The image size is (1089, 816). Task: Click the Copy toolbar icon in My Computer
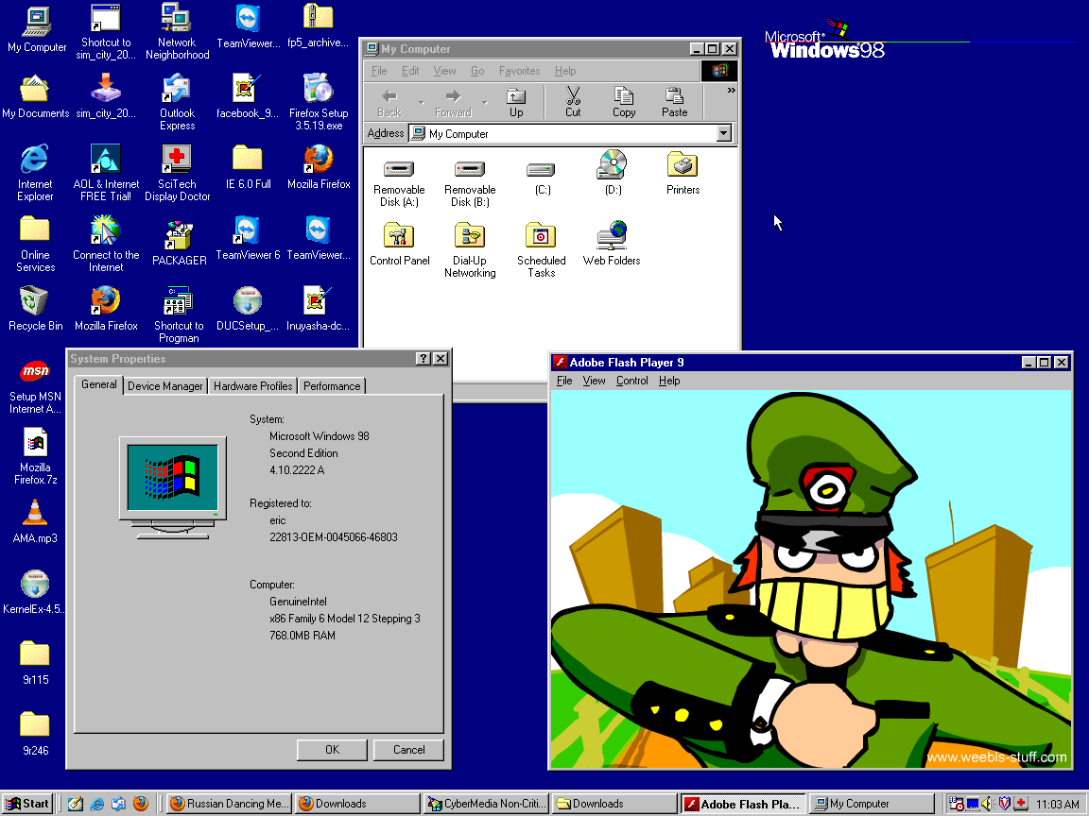624,102
